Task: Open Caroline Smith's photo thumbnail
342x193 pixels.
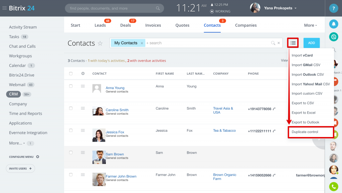Action: pos(98,111)
